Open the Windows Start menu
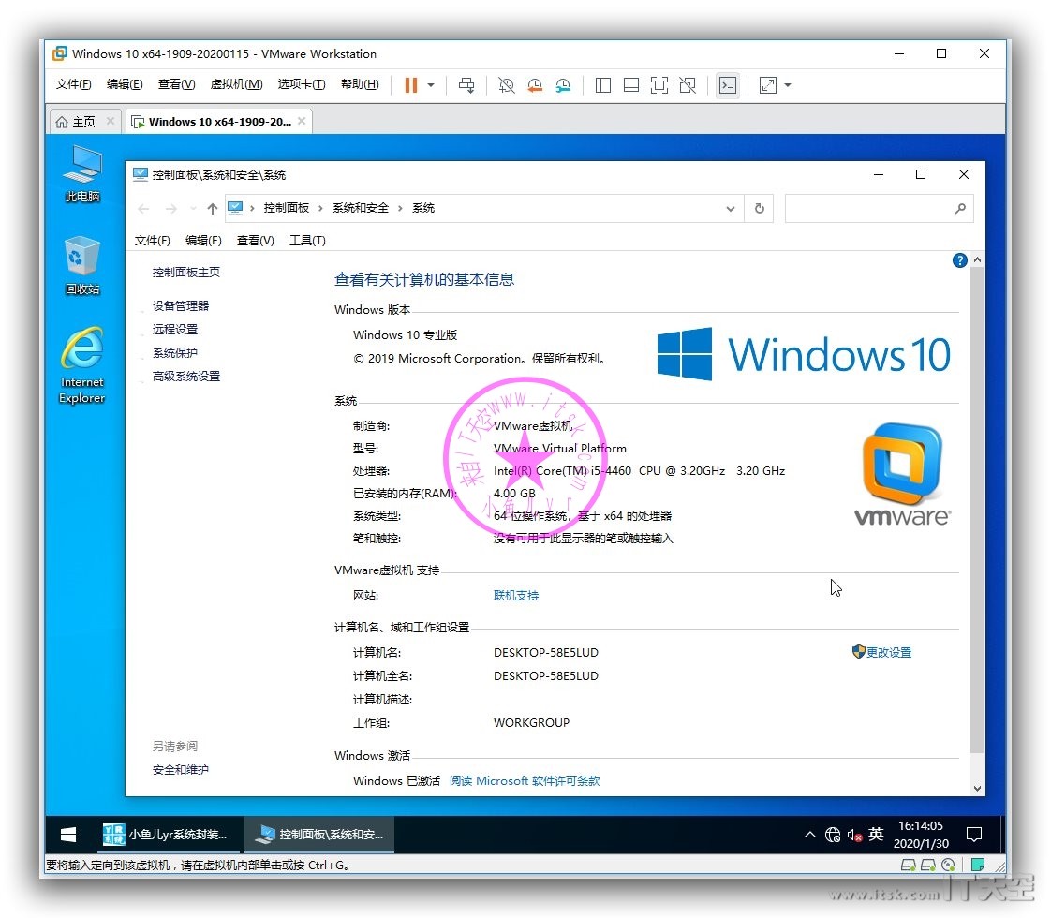 tap(68, 835)
